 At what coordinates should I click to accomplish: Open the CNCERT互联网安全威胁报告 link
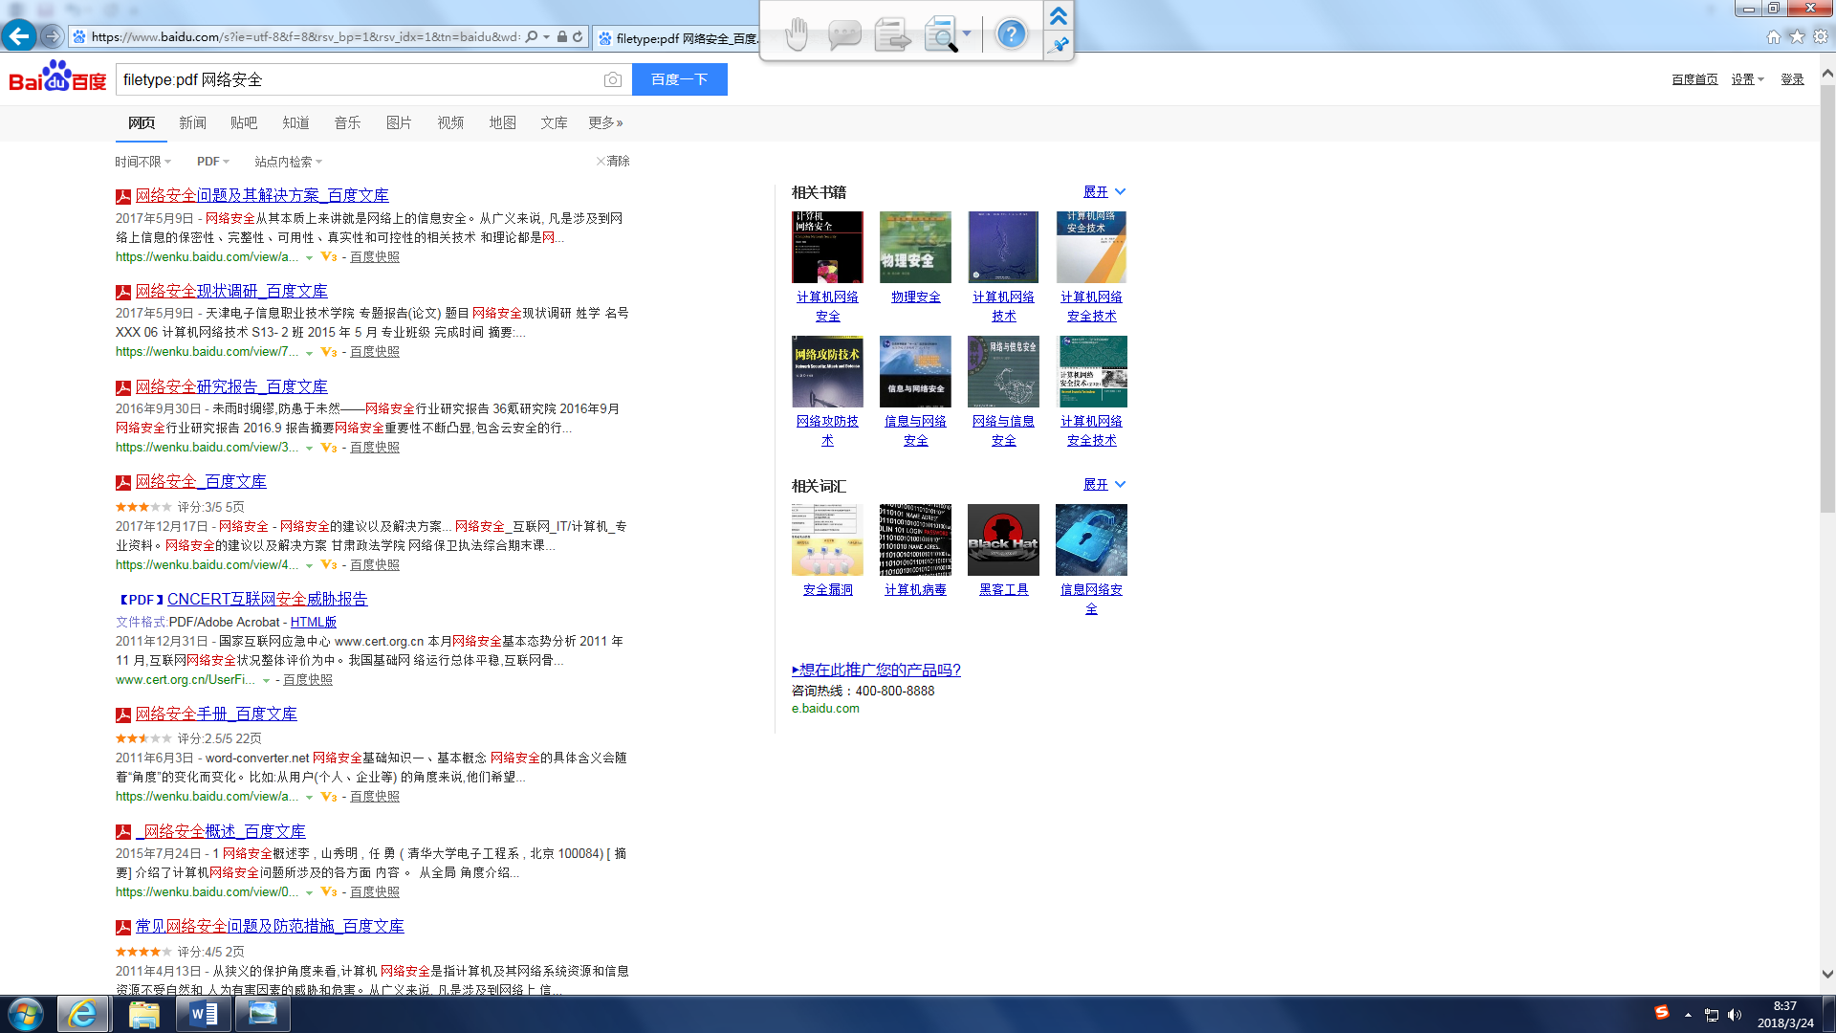point(267,599)
